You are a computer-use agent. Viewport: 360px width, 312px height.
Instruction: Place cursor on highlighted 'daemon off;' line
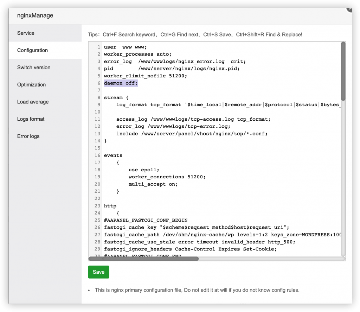[x=121, y=83]
